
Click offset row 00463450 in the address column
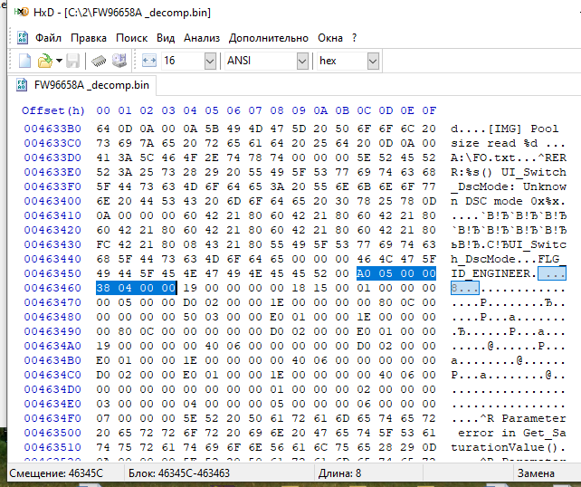pos(54,272)
